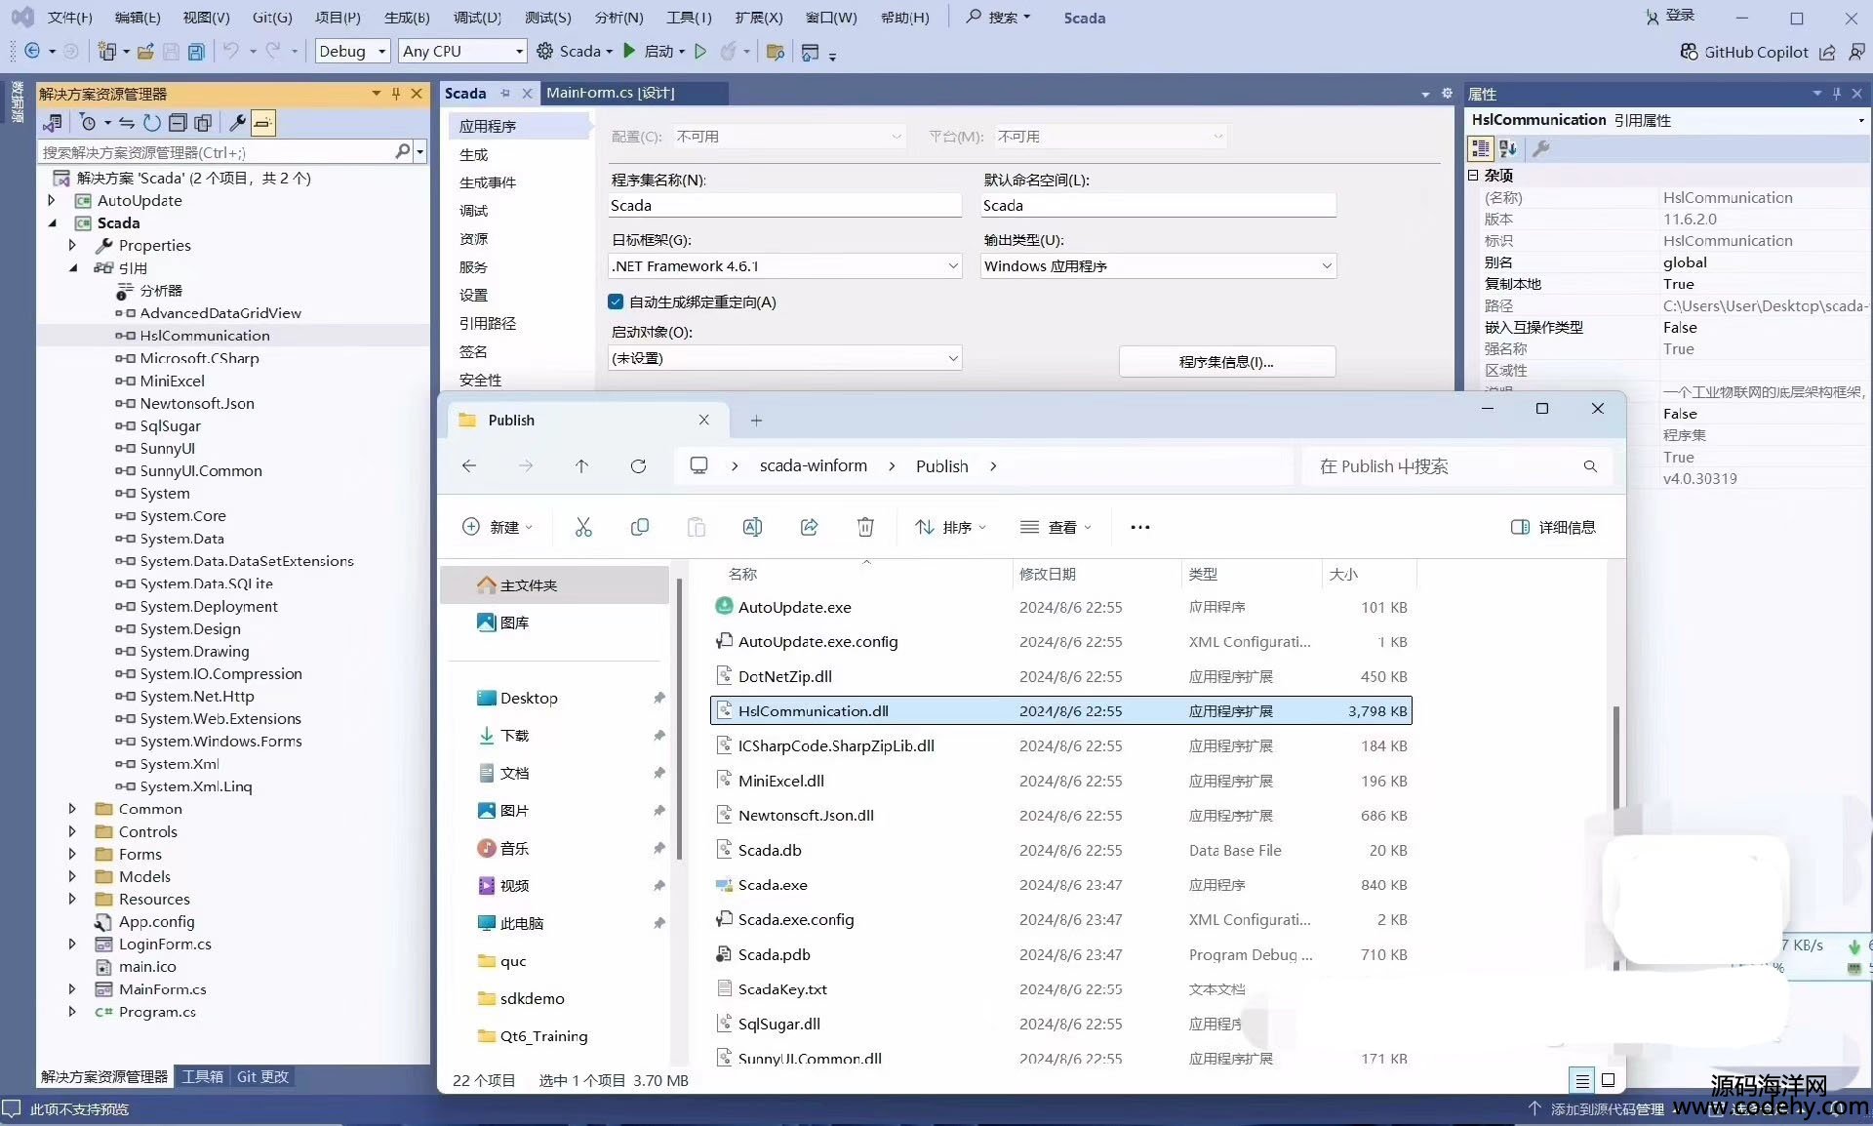Open the Any CPU platform dropdown

click(x=462, y=51)
